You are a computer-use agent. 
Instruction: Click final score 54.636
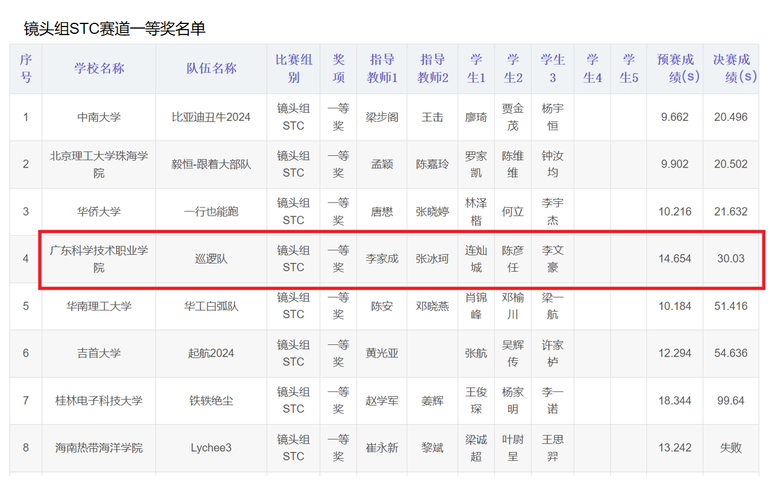pyautogui.click(x=731, y=354)
